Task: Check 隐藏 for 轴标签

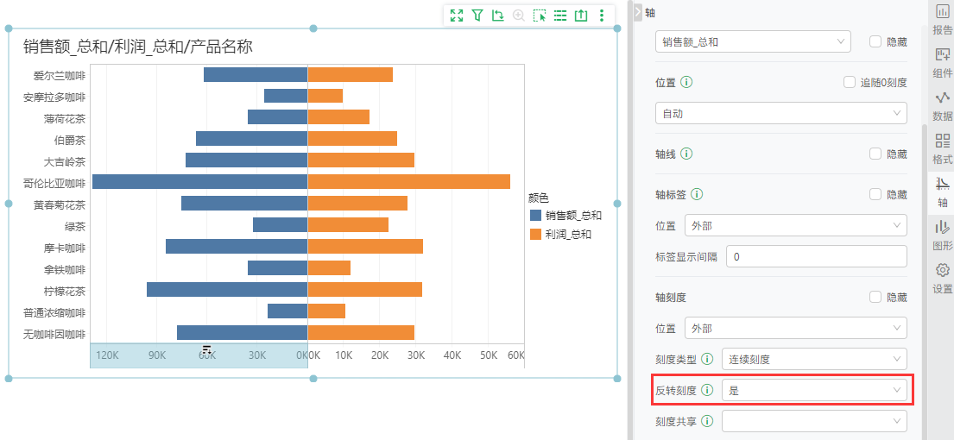Action: (875, 194)
